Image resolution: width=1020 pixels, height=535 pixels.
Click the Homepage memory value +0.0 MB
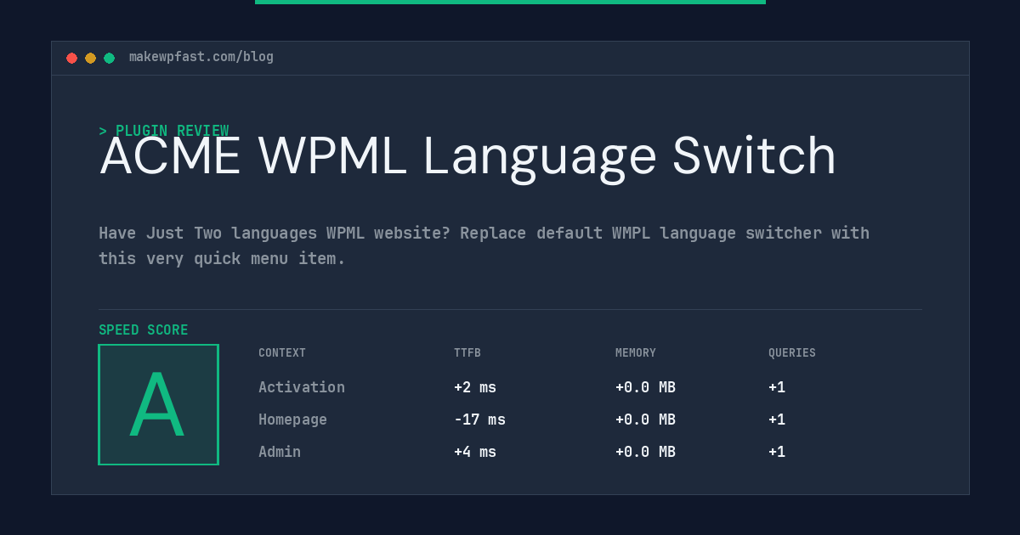646,420
